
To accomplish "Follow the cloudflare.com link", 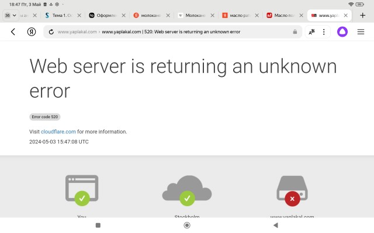I will pyautogui.click(x=58, y=132).
